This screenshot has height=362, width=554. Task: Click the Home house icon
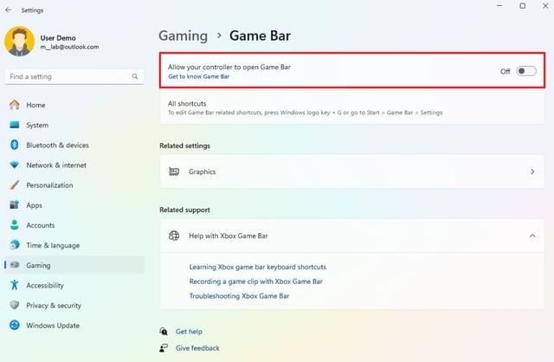(x=15, y=105)
